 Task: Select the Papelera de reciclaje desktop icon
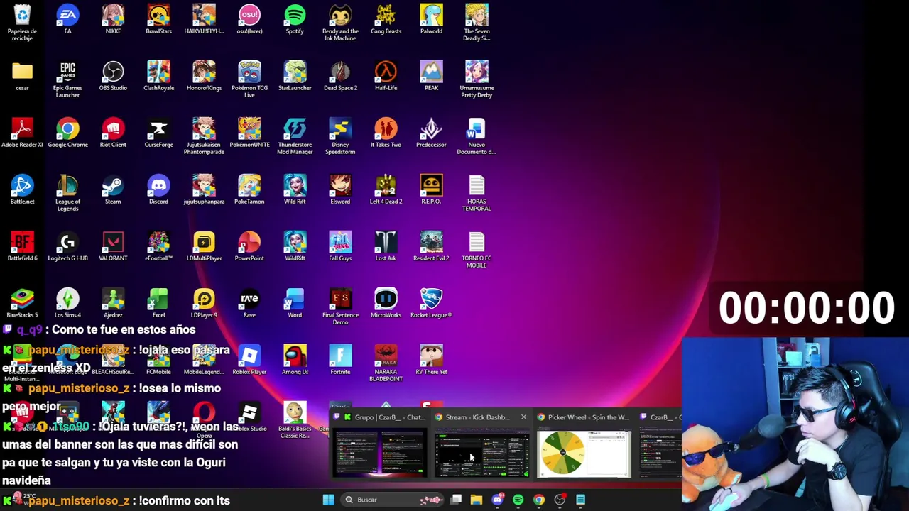[22, 22]
